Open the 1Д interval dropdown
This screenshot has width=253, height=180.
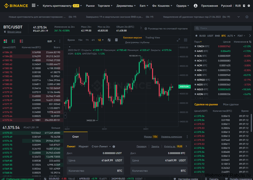pos(101,40)
